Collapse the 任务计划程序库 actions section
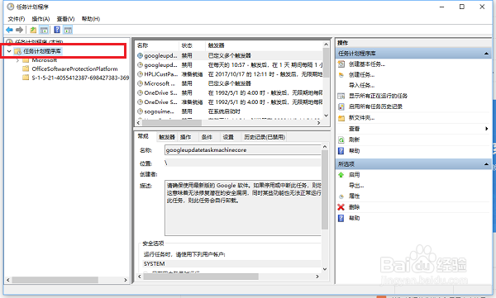This screenshot has height=298, width=496. point(486,54)
